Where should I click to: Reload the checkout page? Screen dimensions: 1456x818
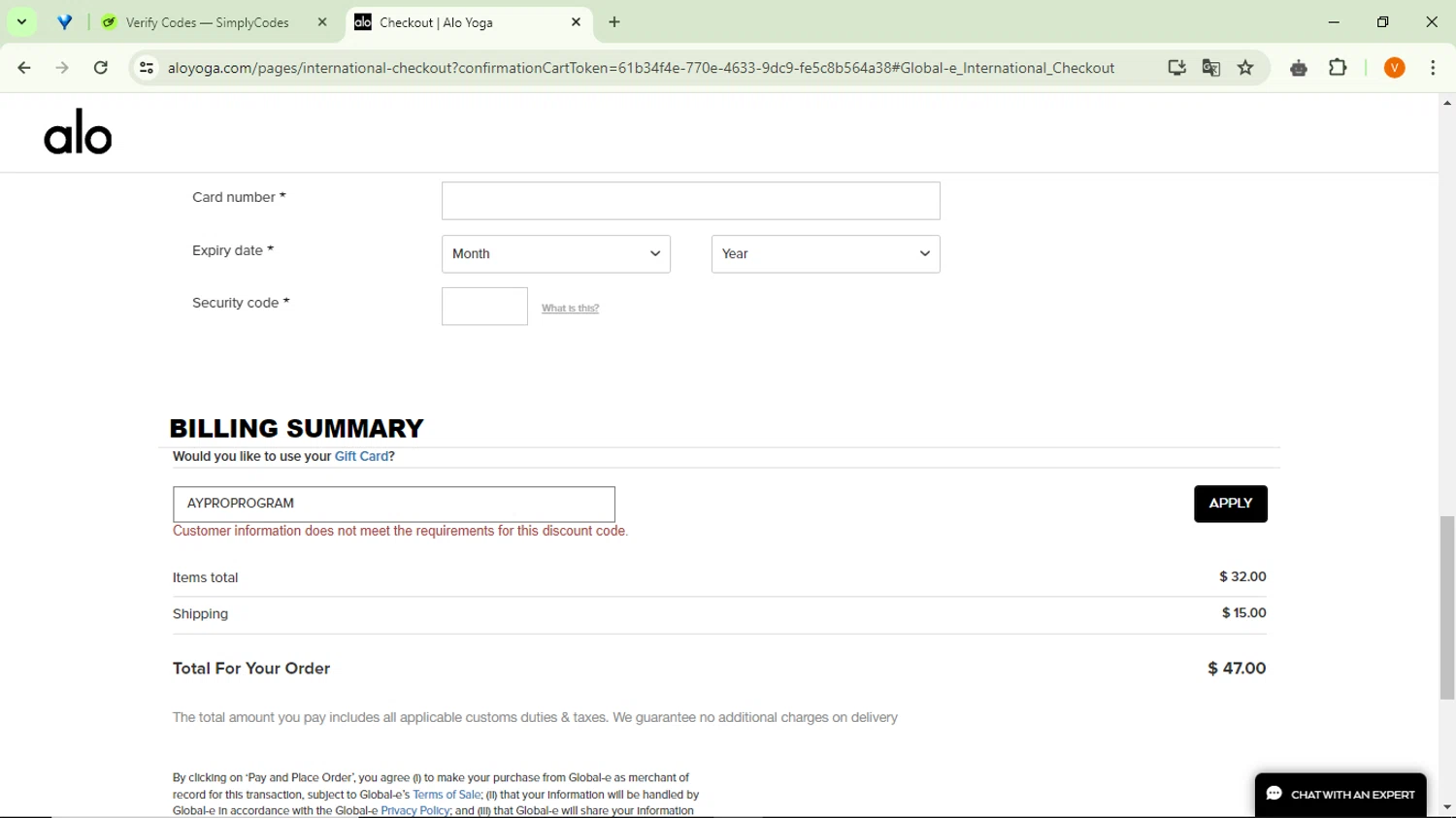click(x=101, y=68)
